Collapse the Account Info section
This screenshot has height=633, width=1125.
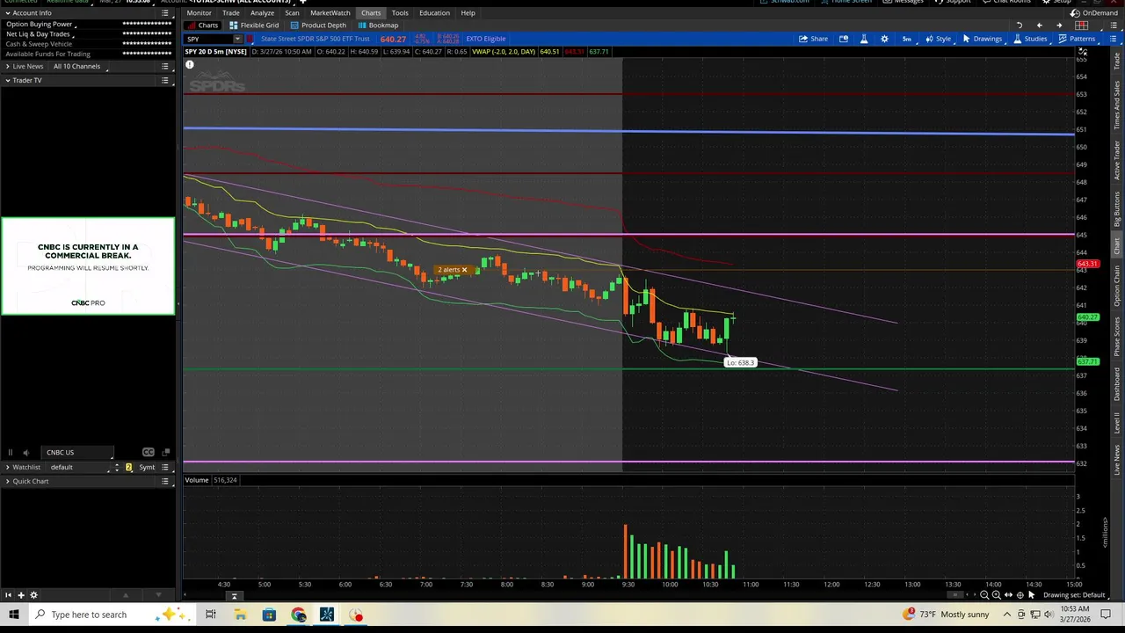[x=7, y=13]
